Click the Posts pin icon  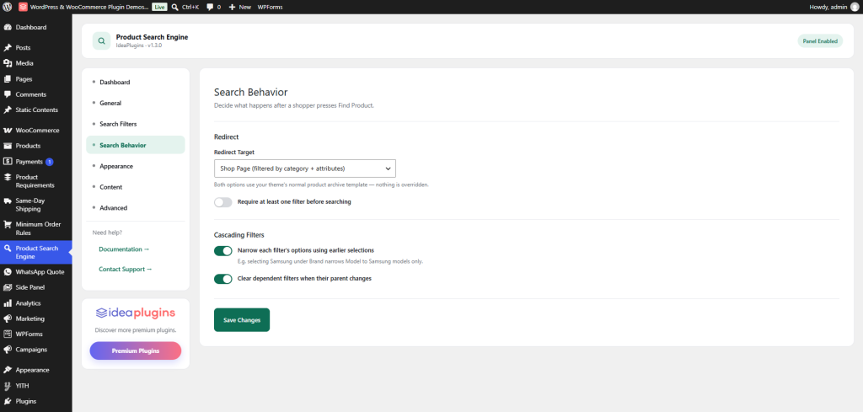tap(8, 48)
